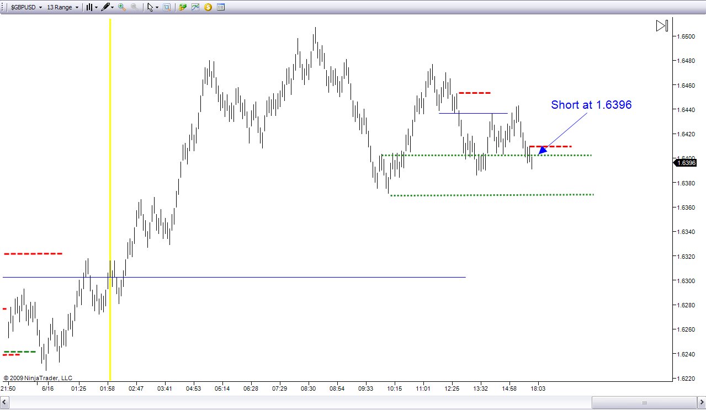Viewport: 706px width, 410px height.
Task: Click the 08:30 time axis label
Action: [309, 389]
